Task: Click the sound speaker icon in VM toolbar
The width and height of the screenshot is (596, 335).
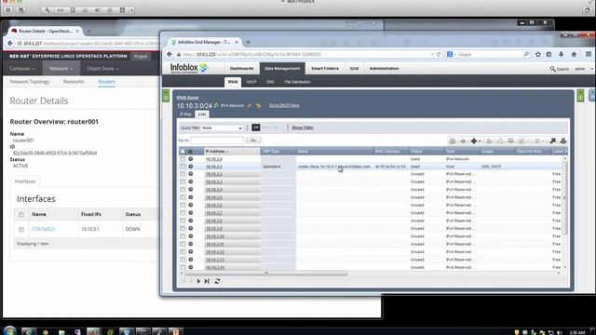Action: click(x=97, y=10)
